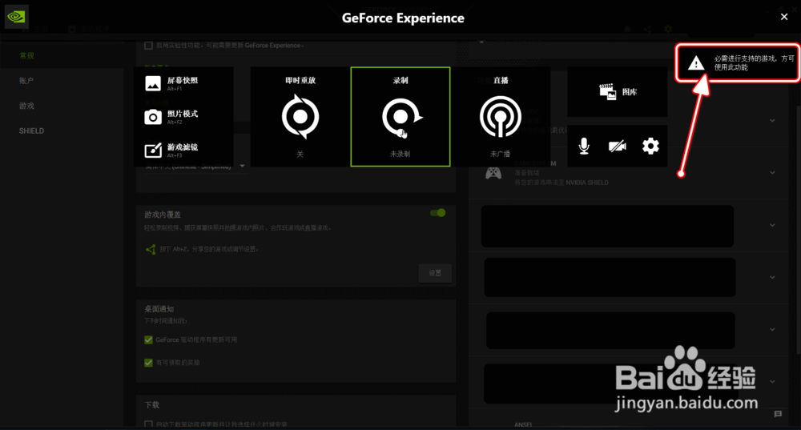Click the 桌面通知 section heading
The image size is (801, 430).
tap(159, 309)
